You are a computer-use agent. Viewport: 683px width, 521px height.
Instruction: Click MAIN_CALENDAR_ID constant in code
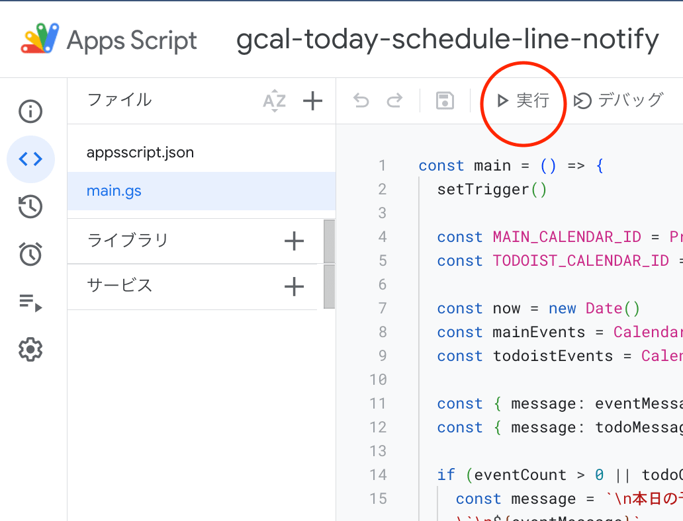tap(567, 237)
